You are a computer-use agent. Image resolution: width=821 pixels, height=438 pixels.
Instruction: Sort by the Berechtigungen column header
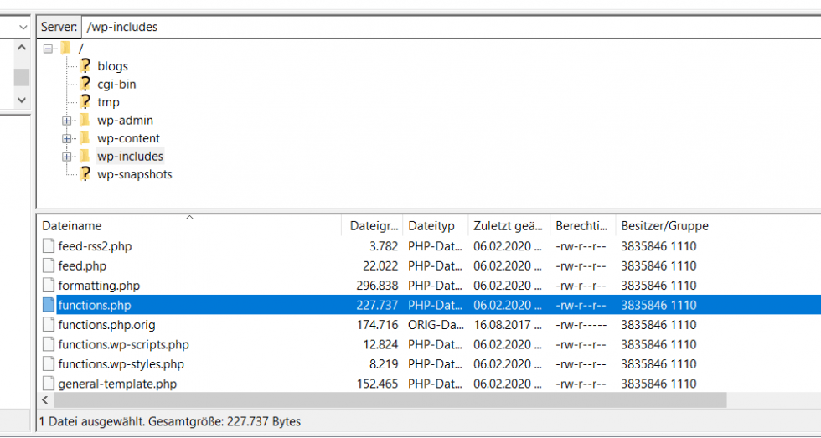click(583, 226)
